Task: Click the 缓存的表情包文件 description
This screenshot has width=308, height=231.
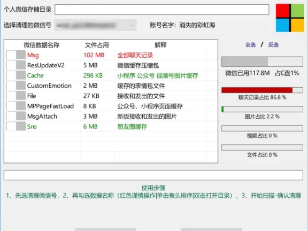Action: click(141, 86)
